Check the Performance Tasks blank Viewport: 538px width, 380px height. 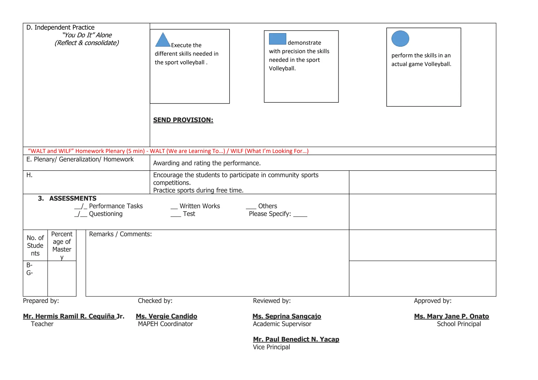(81, 207)
